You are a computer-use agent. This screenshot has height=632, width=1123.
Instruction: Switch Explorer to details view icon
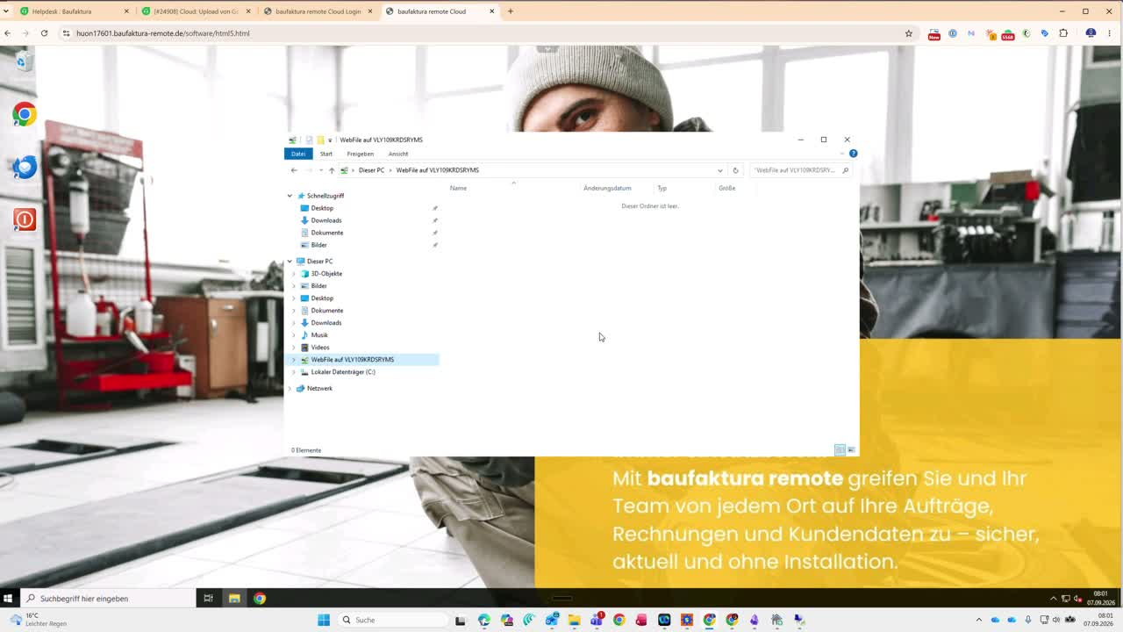pos(840,450)
